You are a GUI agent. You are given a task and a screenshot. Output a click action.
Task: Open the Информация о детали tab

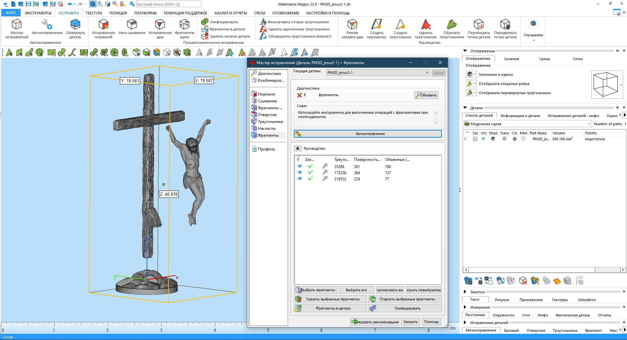click(x=520, y=116)
